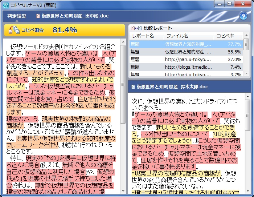This screenshot has width=254, height=197.
Task: Click down arrow of right document scrollbar
Action: (248, 191)
